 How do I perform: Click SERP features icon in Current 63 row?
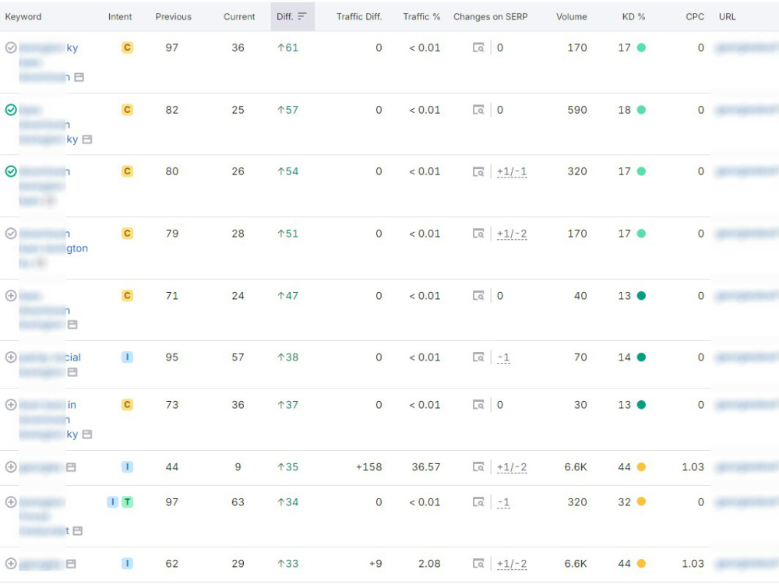pos(77,531)
